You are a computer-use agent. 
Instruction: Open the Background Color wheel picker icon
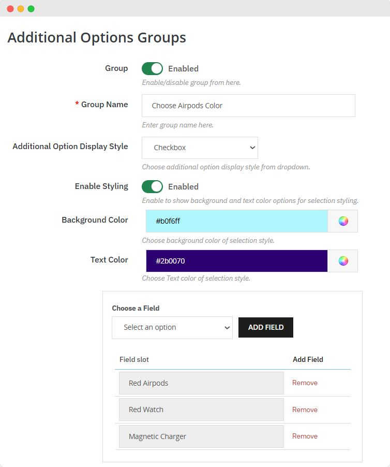343,221
